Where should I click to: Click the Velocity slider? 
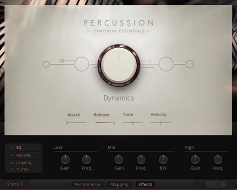coord(160,123)
